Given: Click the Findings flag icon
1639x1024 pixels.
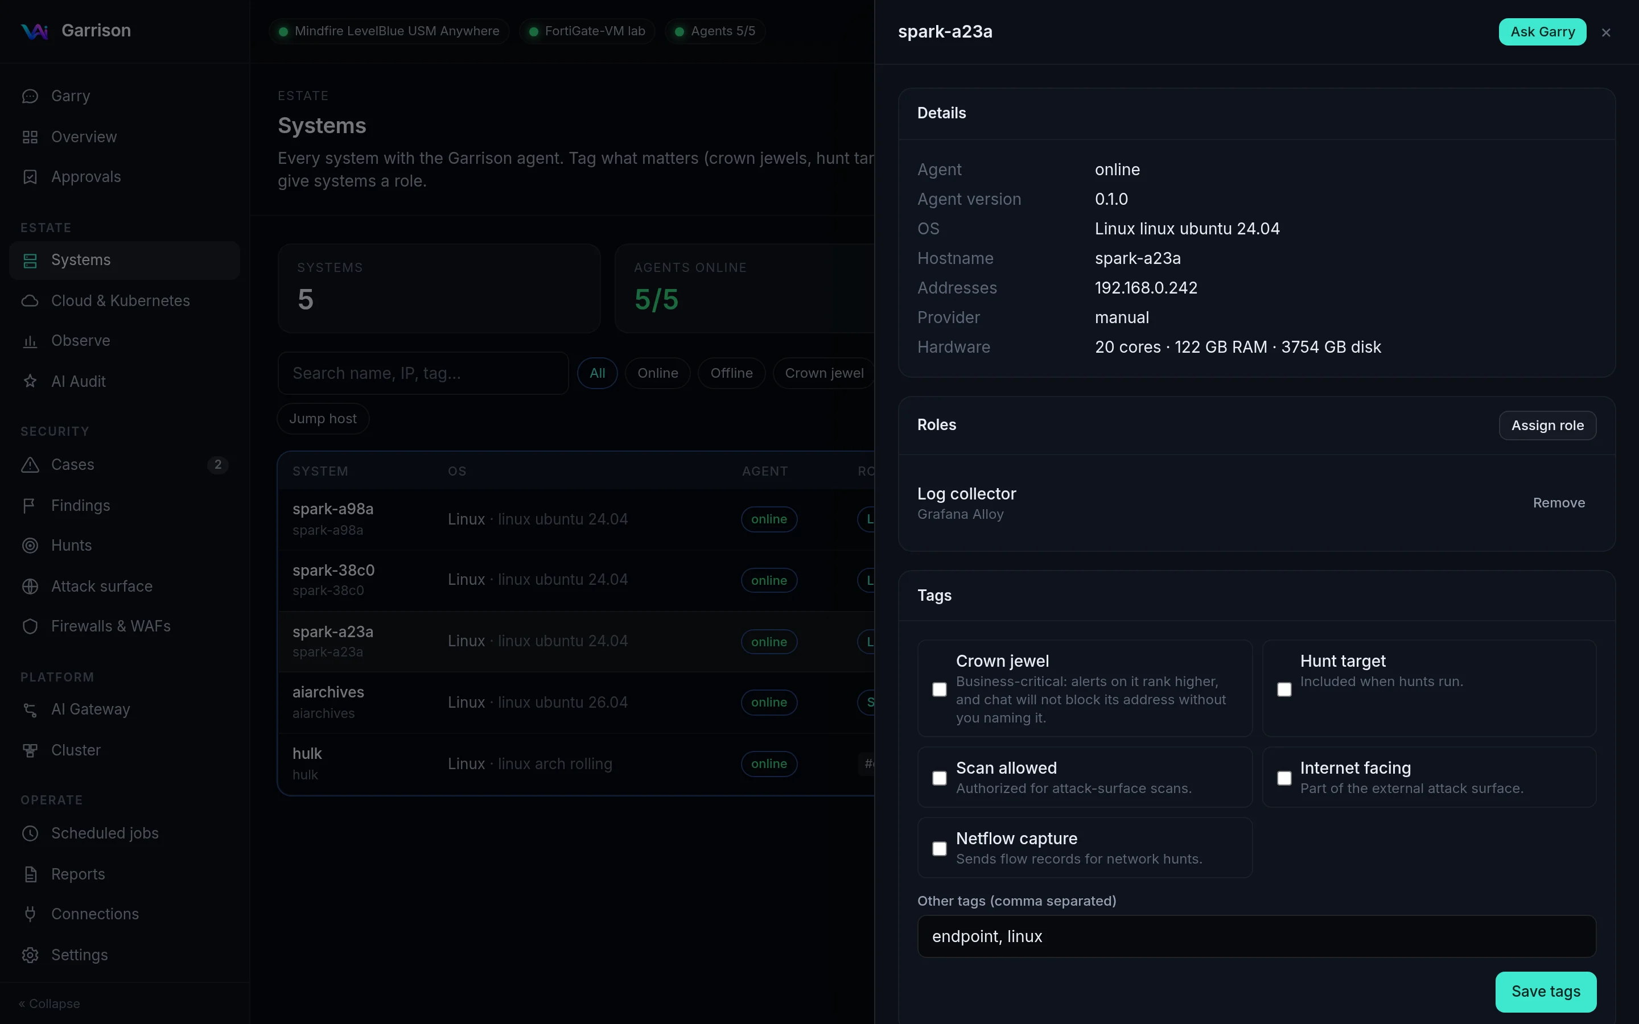Looking at the screenshot, I should tap(30, 505).
